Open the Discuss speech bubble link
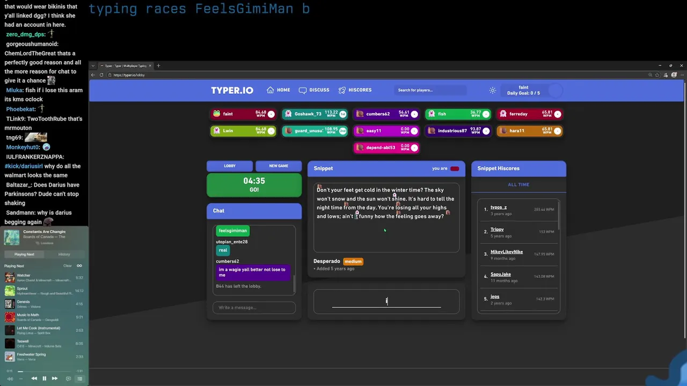The height and width of the screenshot is (386, 687). click(314, 90)
